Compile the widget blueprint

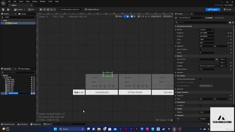[x=18, y=10]
